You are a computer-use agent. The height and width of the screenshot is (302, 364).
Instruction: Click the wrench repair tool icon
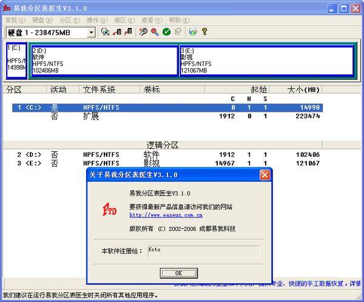(x=143, y=32)
